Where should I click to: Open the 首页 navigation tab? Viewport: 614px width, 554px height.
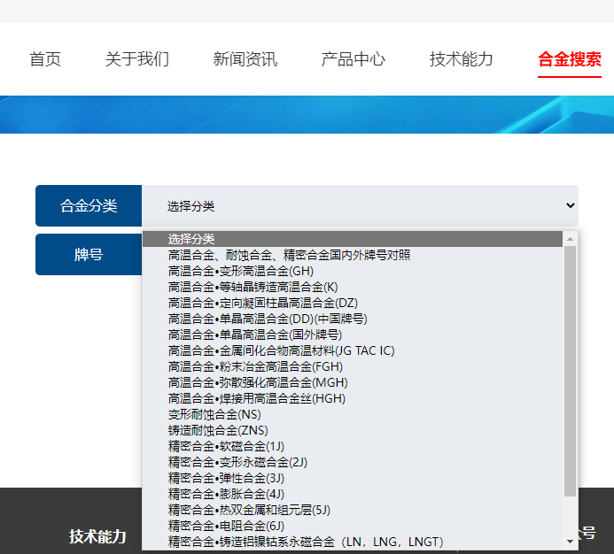click(45, 59)
